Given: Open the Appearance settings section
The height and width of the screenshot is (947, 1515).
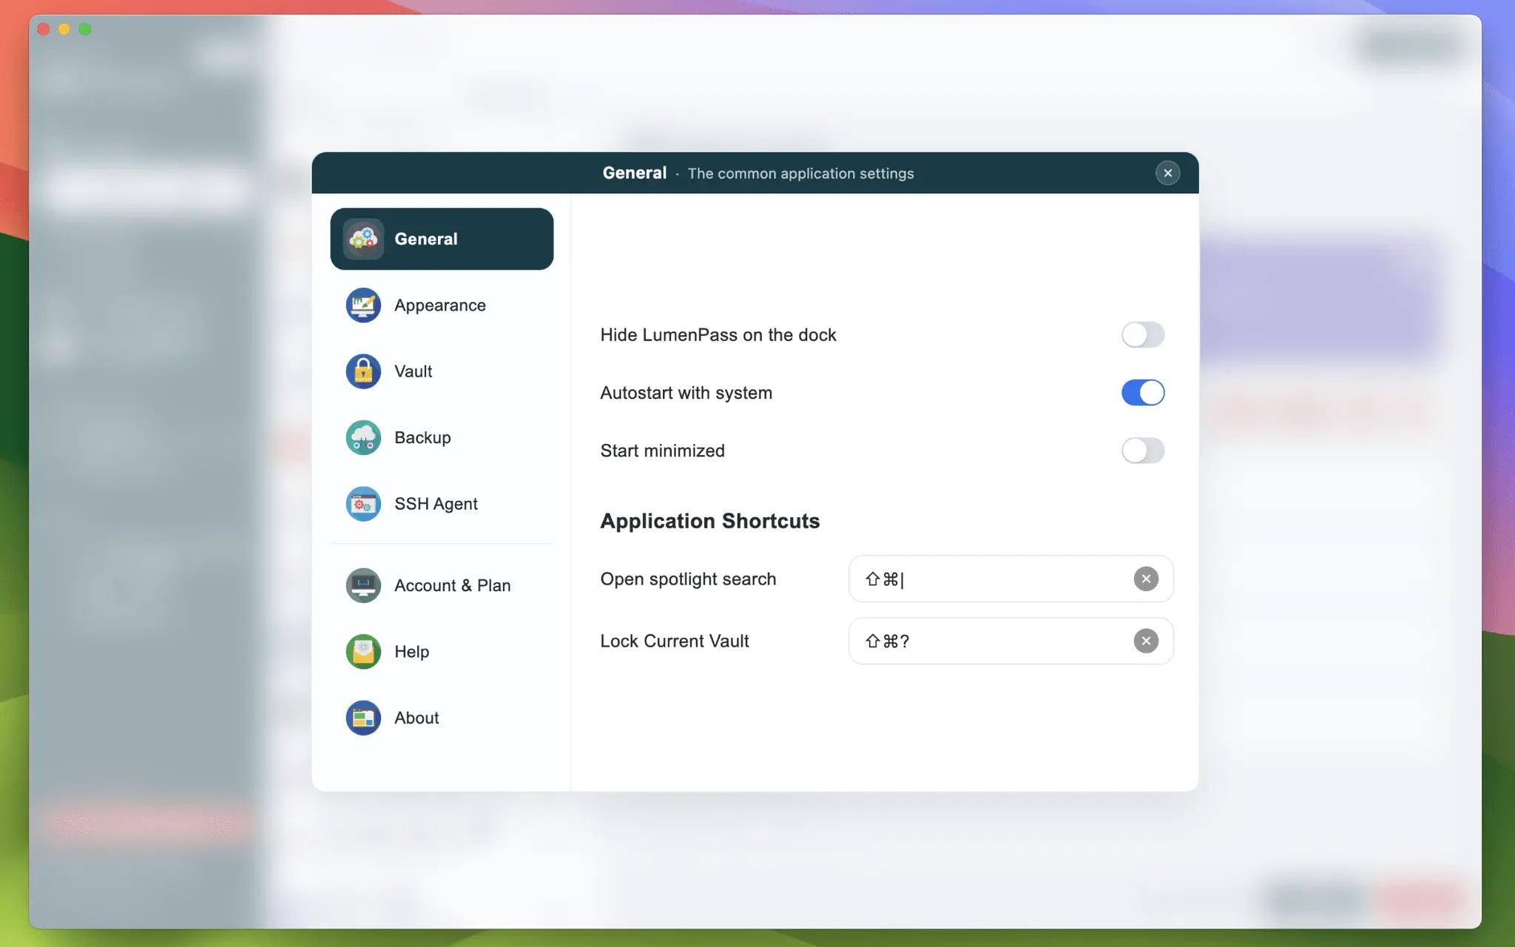Looking at the screenshot, I should [442, 305].
